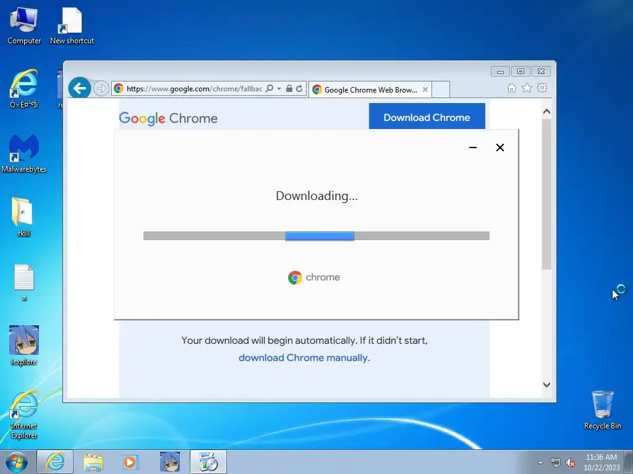Close the Google Chrome Web Browser tab
Screen dimensions: 633x474
(425, 89)
